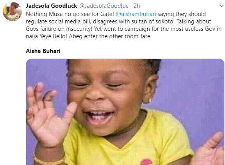Open the @JadesolaGoodluc handle
This screenshot has height=165, width=225.
coord(104,6)
